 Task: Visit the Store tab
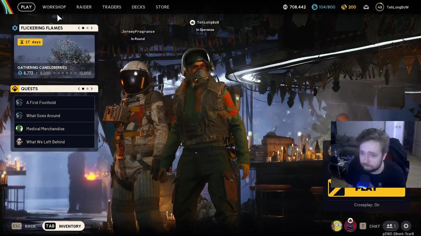(162, 7)
